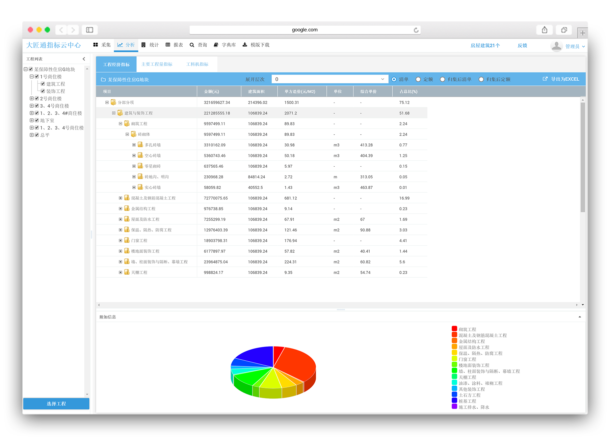Collapse the 附加信息 panel arrow
Image resolution: width=609 pixels, height=441 pixels.
580,317
